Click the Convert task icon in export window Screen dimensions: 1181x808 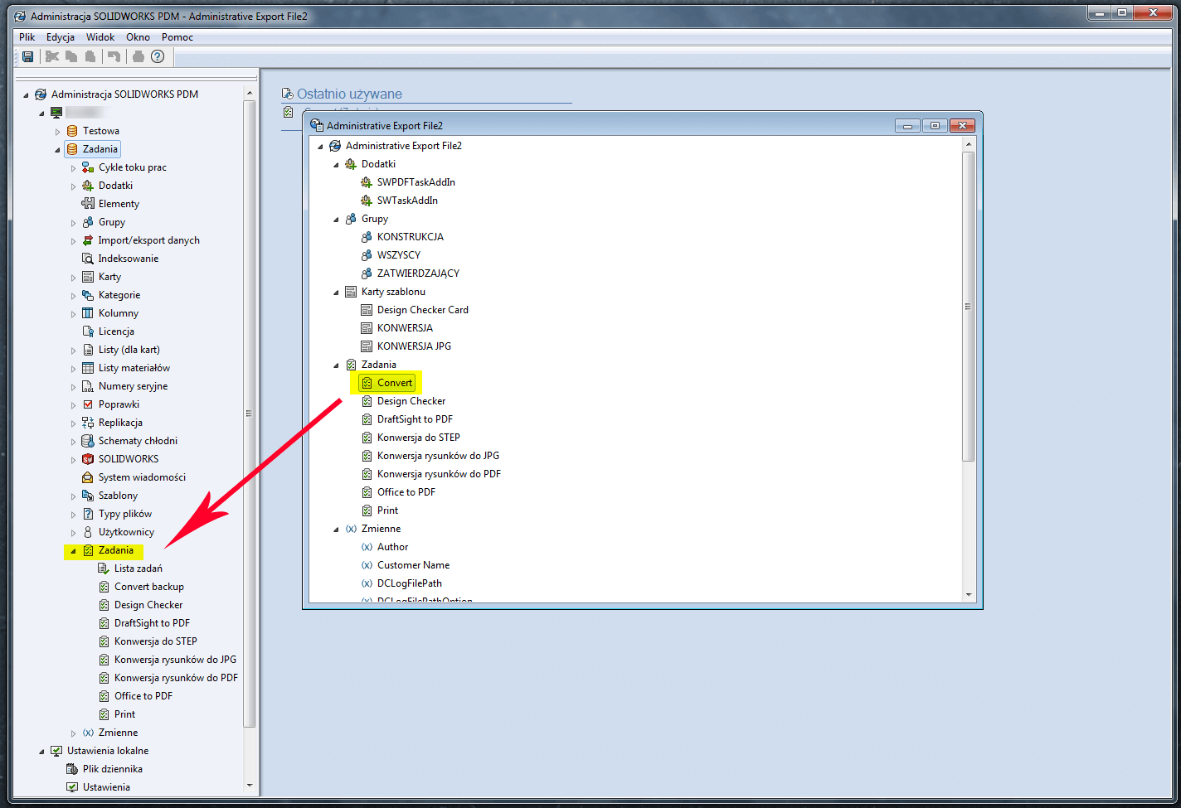pos(367,383)
